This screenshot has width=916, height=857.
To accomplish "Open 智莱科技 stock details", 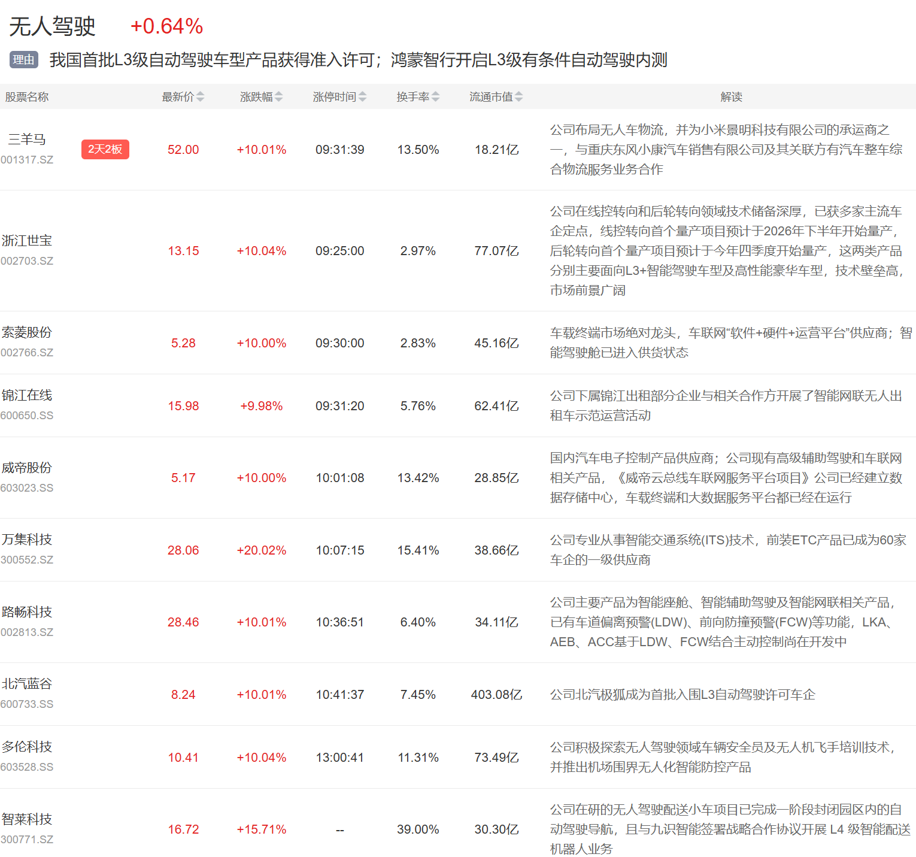I will [27, 819].
